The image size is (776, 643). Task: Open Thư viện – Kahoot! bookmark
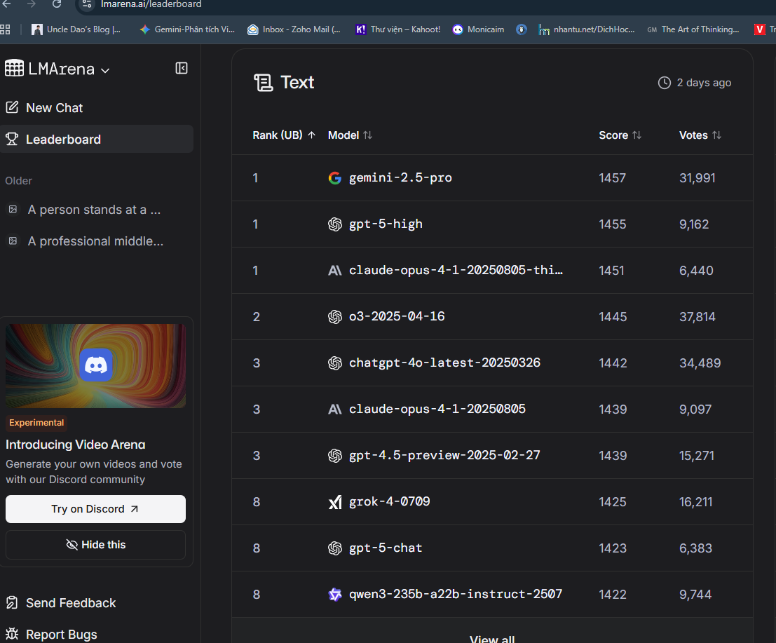(398, 29)
